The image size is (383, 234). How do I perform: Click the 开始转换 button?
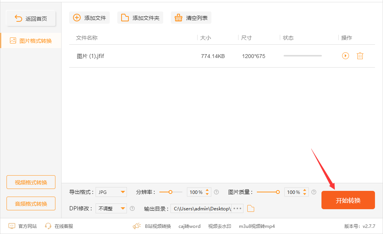348,200
